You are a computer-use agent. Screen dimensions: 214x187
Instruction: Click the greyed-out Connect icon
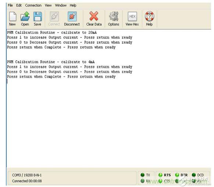[54, 17]
